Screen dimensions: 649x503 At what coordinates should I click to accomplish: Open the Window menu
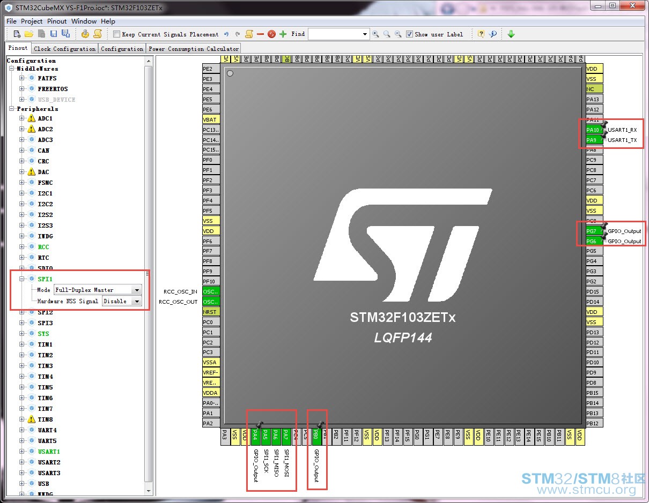click(x=84, y=21)
